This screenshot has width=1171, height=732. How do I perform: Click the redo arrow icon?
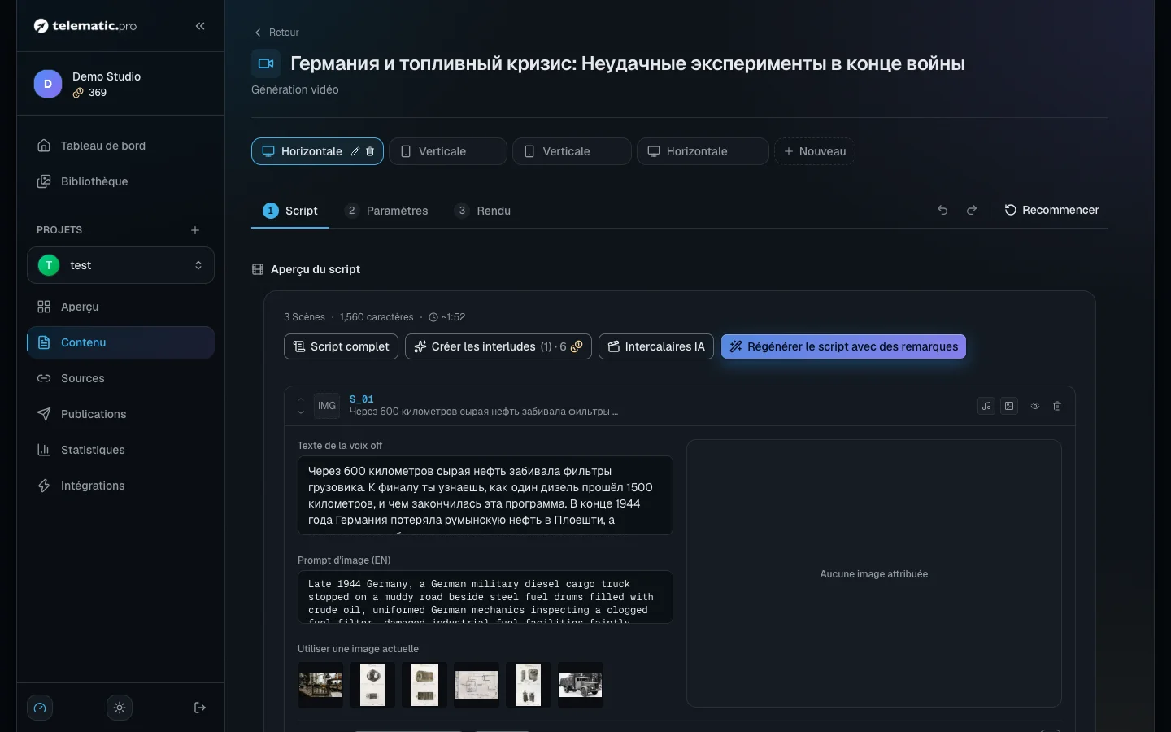click(972, 210)
